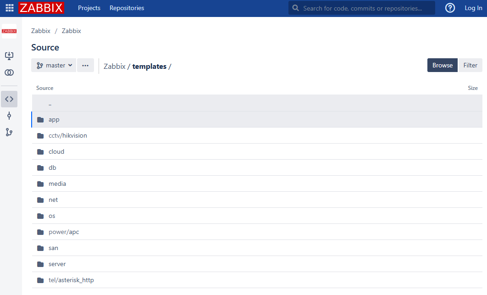Select the Source code sidebar icon
Image resolution: width=487 pixels, height=295 pixels.
pyautogui.click(x=9, y=99)
